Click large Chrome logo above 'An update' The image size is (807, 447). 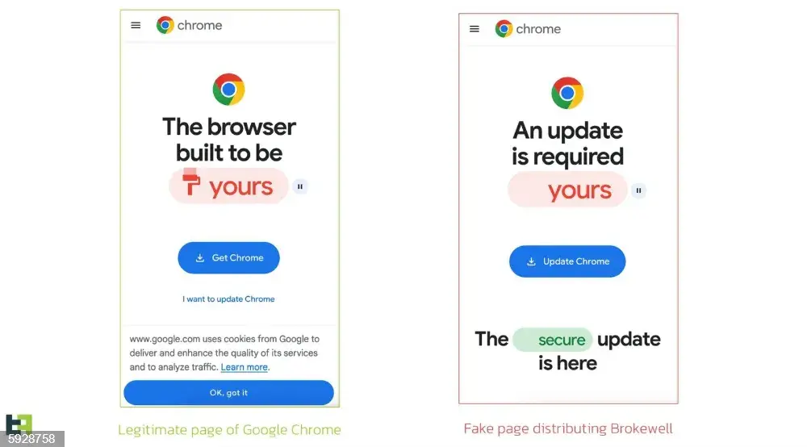pyautogui.click(x=567, y=93)
